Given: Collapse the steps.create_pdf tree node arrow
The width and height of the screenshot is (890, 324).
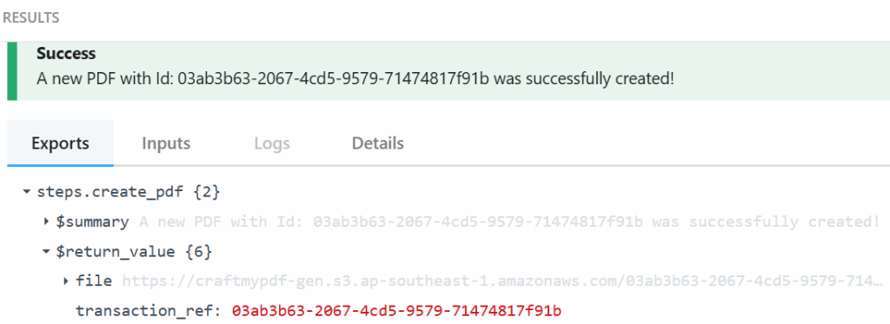Looking at the screenshot, I should (x=27, y=192).
